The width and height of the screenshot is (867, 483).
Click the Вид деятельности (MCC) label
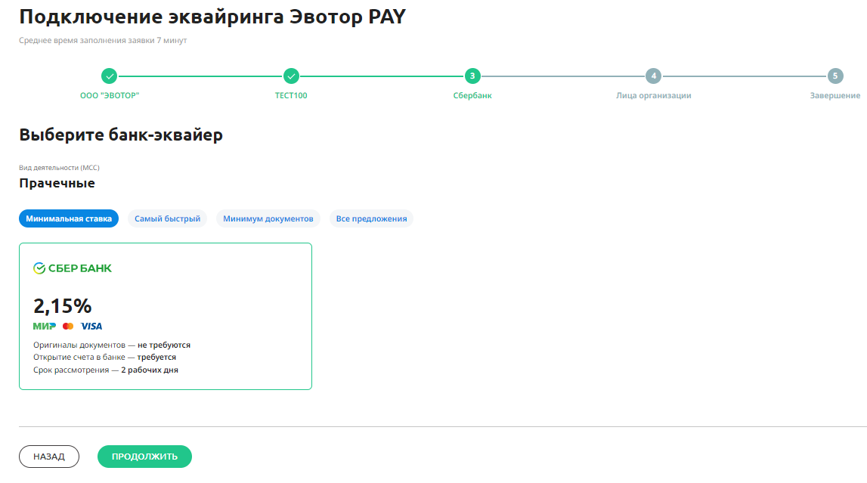click(59, 168)
